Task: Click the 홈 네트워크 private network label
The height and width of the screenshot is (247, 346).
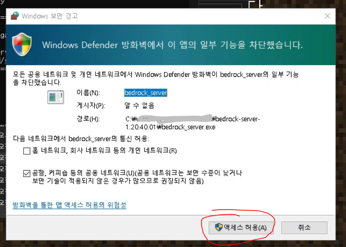Action: [104, 151]
